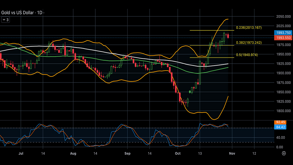Click the 13 date label on time axis
This screenshot has width=293, height=165.
200,154
